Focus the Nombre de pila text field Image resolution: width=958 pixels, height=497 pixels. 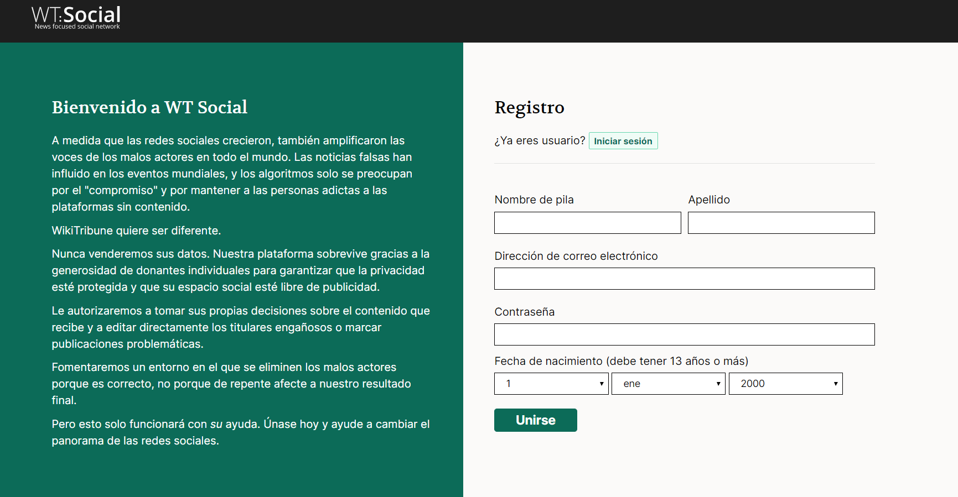(x=587, y=223)
